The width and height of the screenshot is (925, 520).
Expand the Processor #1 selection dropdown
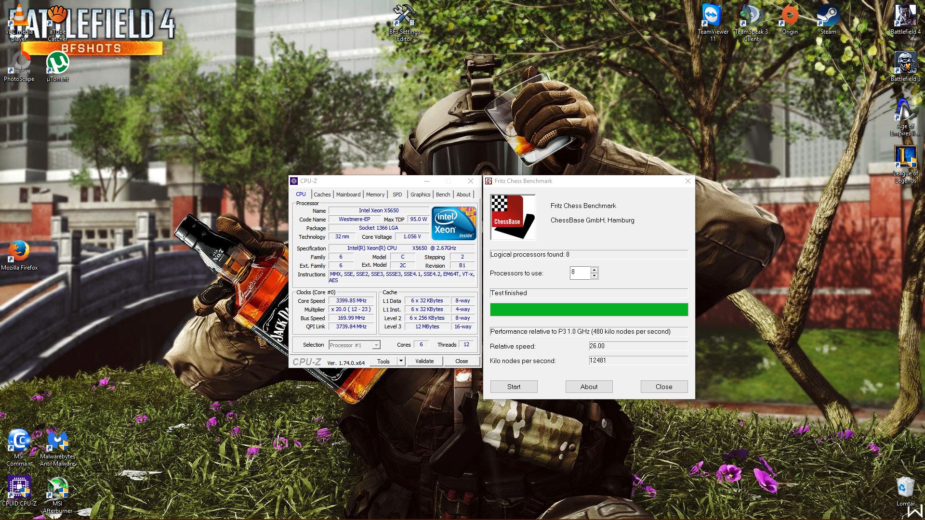point(376,345)
